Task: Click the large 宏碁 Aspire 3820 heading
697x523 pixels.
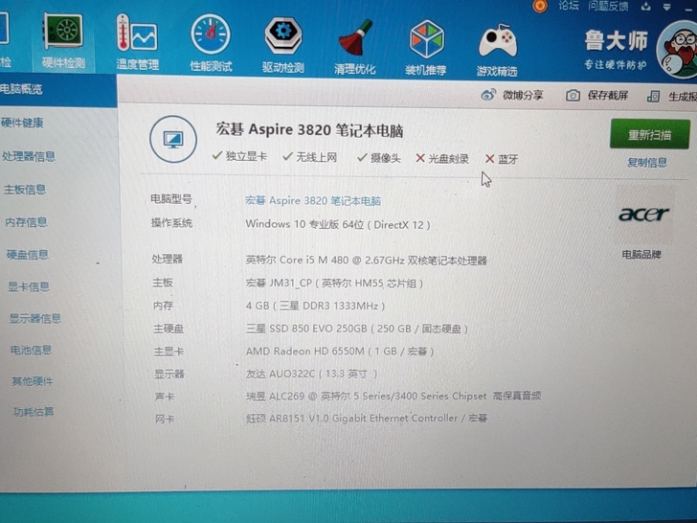Action: (309, 130)
